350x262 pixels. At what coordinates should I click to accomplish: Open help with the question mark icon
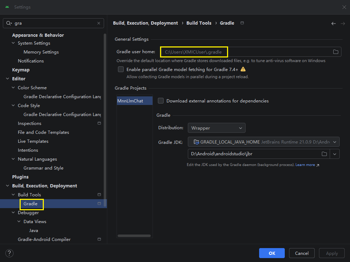tap(9, 253)
